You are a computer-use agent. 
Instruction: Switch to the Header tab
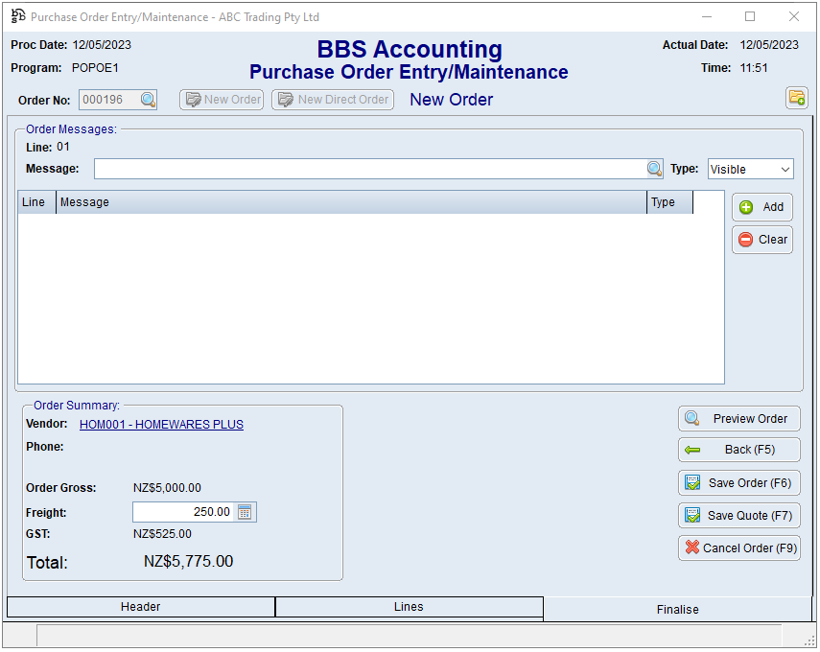pos(140,607)
